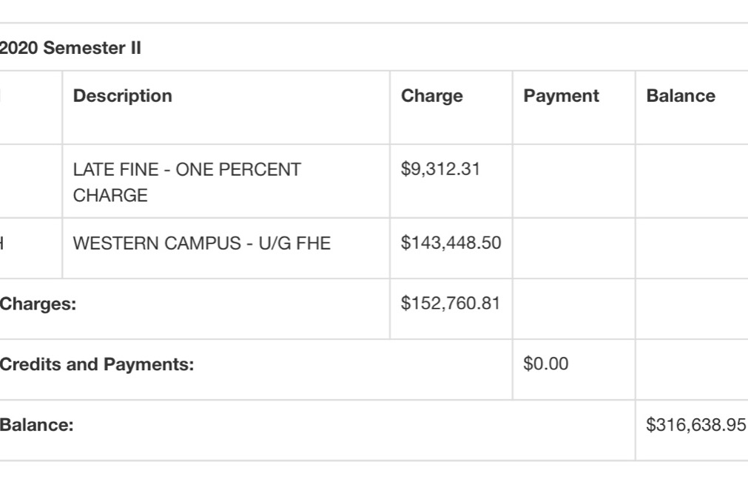
Task: Select the empty Payment cell in Western Campus row
Action: click(x=573, y=248)
